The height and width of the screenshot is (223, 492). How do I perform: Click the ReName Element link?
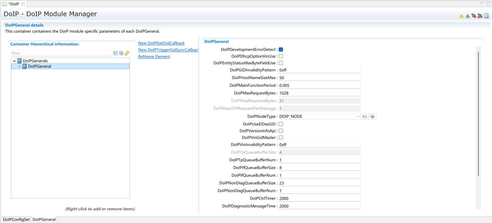tap(154, 57)
